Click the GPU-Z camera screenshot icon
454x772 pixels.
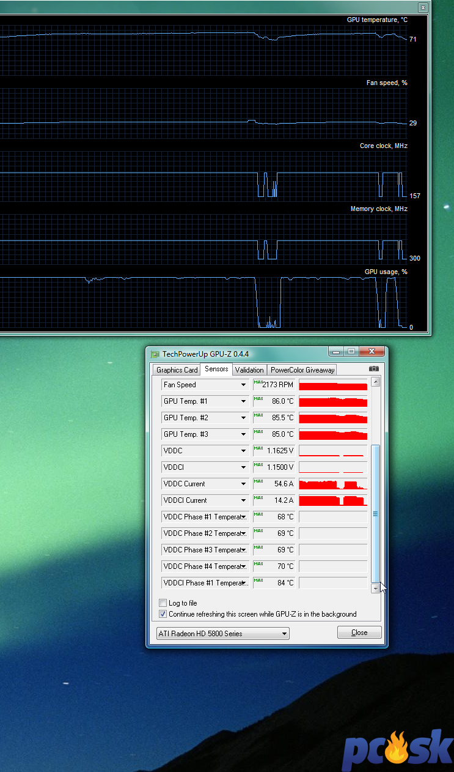tap(374, 369)
